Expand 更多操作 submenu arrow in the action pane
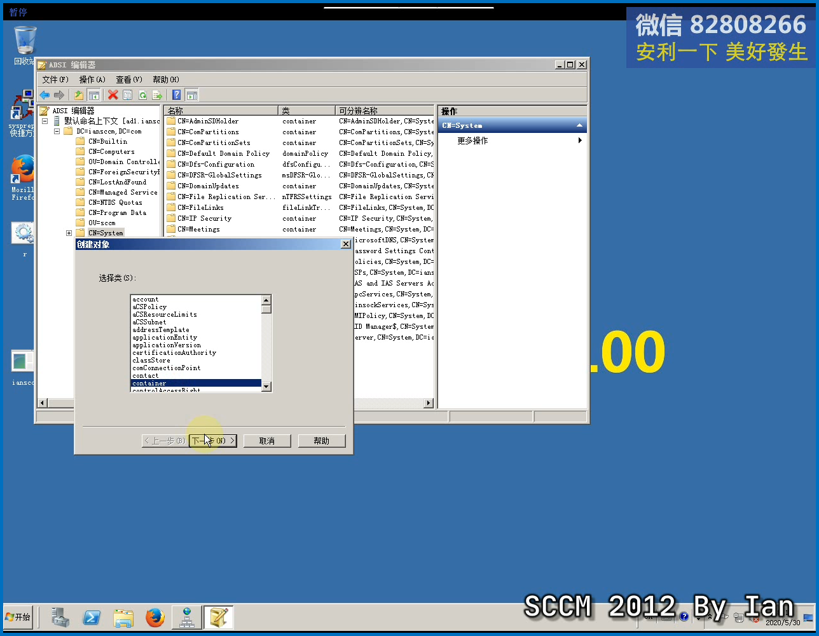819x636 pixels. click(579, 141)
